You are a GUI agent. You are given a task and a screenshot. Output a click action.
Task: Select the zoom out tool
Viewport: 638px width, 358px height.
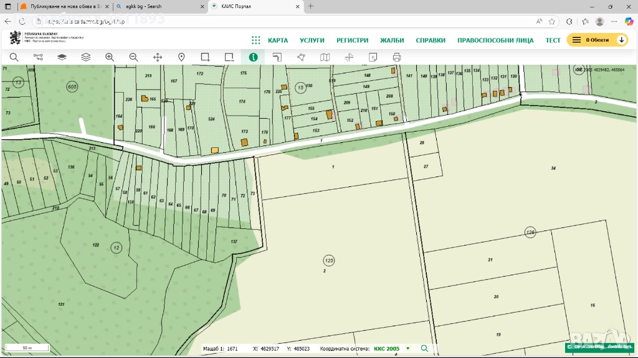pyautogui.click(x=133, y=57)
